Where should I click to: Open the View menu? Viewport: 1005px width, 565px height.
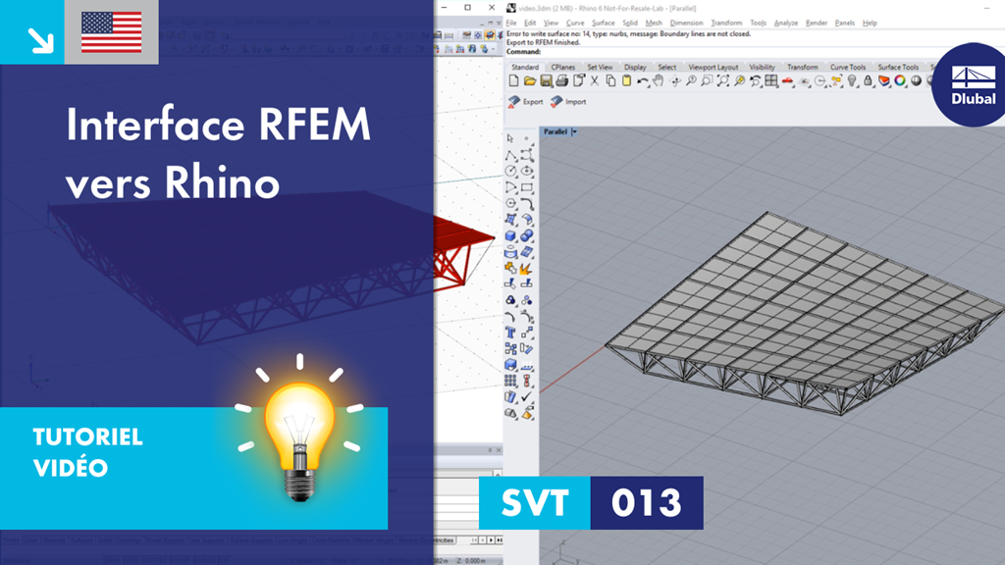[x=551, y=24]
